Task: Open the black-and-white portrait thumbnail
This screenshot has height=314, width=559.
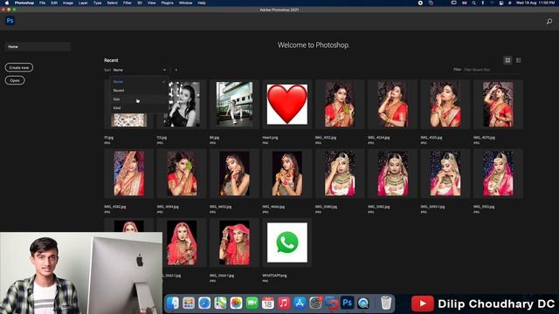Action: coord(182,105)
